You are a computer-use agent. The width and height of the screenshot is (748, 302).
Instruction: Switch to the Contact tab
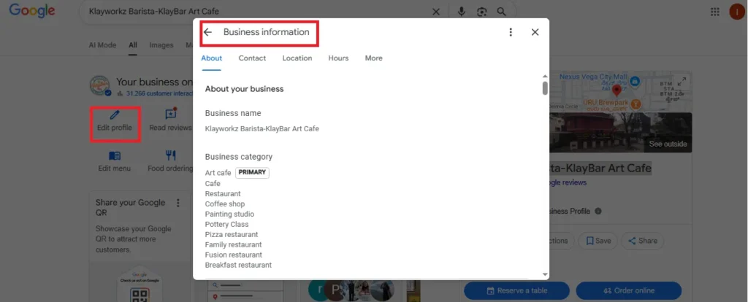click(252, 58)
